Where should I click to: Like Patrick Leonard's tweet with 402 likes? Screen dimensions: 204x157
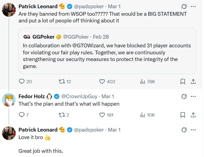click(102, 81)
